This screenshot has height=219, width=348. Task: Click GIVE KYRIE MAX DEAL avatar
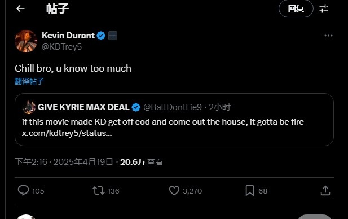[29, 107]
